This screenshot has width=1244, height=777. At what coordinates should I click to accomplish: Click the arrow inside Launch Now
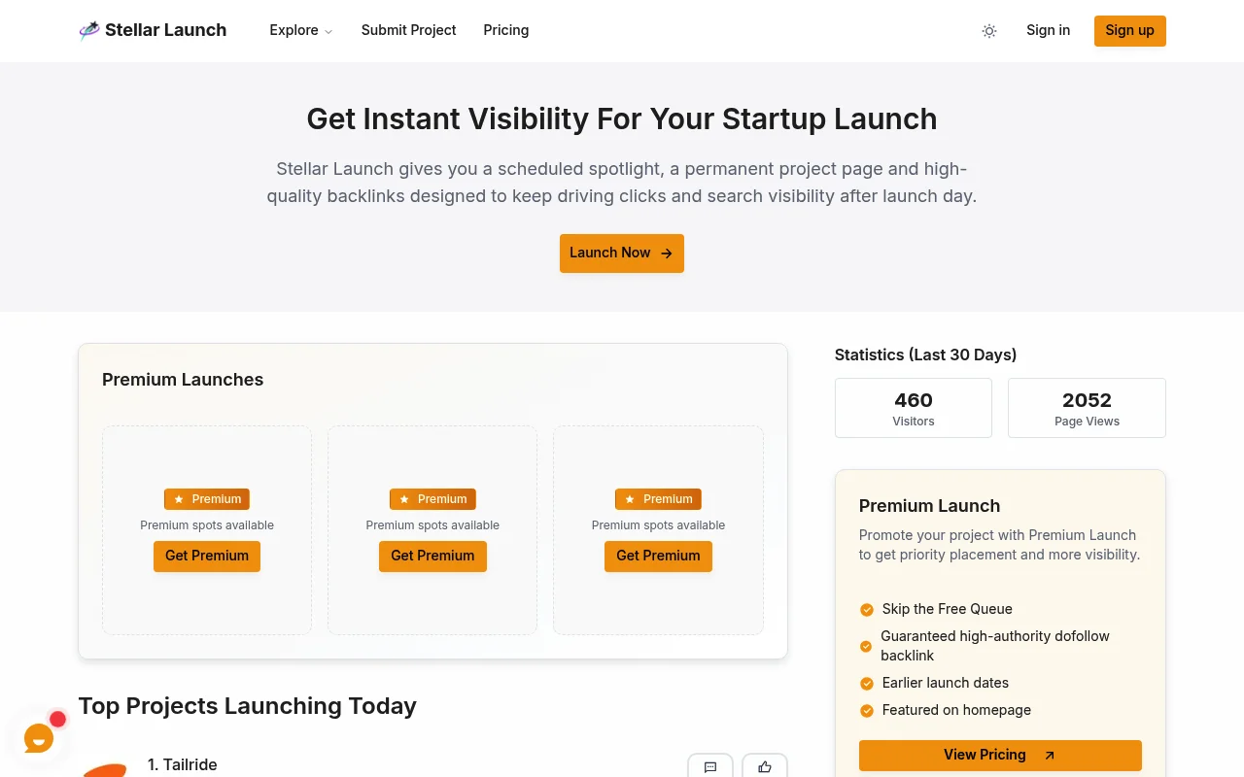coord(667,253)
